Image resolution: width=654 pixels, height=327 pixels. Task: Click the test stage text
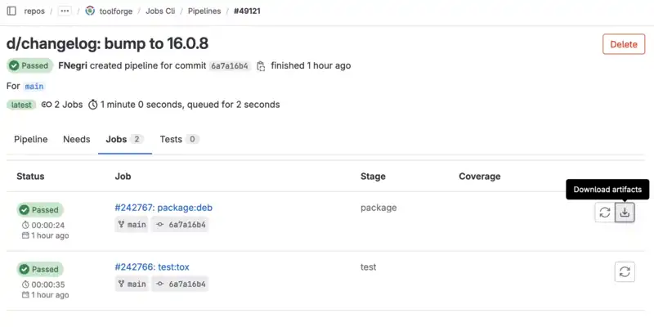coord(369,267)
